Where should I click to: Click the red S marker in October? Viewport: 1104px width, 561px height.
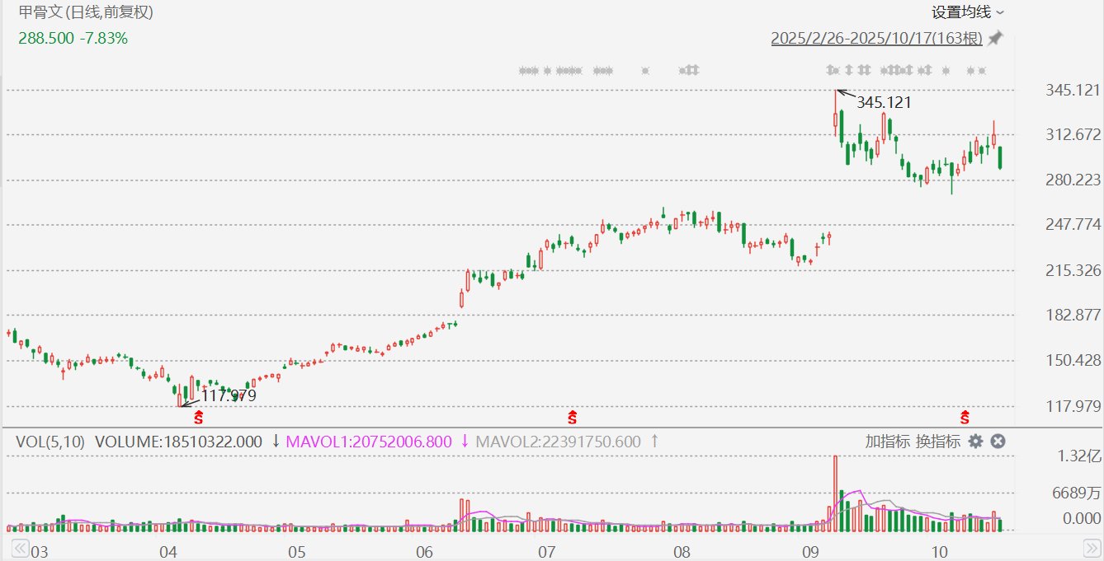[x=964, y=417]
